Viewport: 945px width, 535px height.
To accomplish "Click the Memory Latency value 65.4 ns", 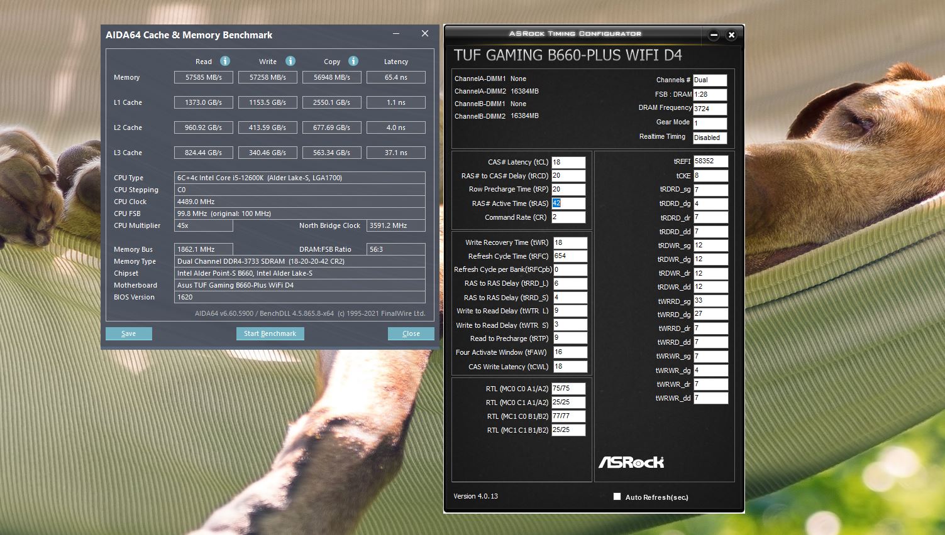I will (x=396, y=77).
